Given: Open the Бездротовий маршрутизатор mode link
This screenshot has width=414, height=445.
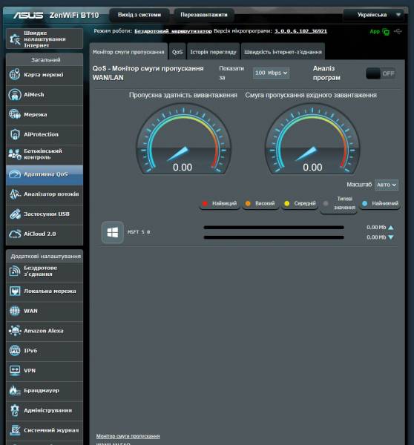Looking at the screenshot, I should (173, 31).
